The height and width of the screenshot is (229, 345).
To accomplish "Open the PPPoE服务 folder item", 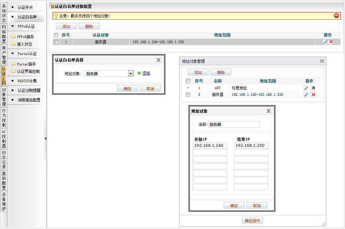I will [x=25, y=37].
